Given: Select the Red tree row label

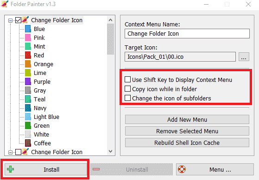Looking at the screenshot, I should click(39, 55).
